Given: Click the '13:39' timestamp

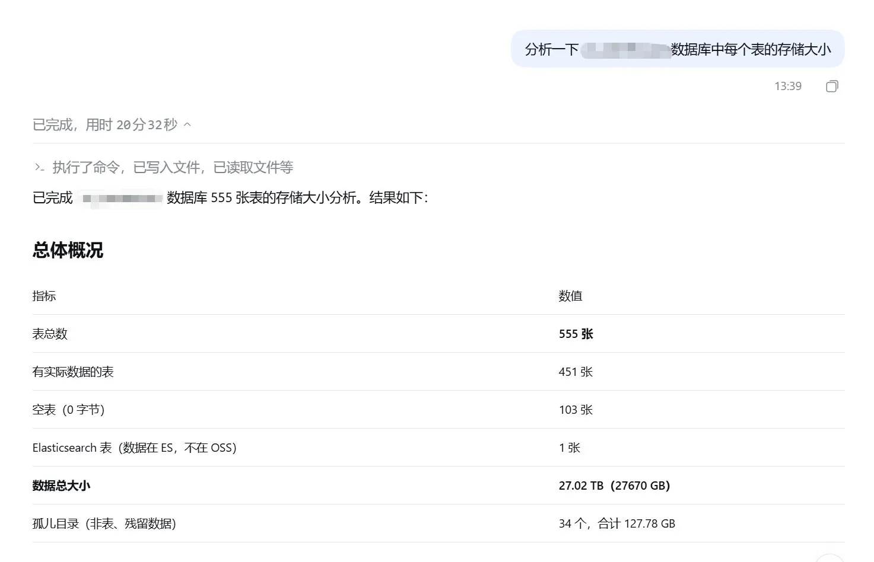Looking at the screenshot, I should click(788, 87).
